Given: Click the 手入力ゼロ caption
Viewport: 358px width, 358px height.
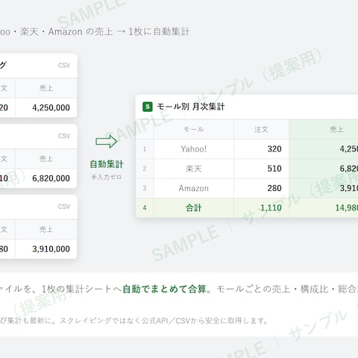Looking at the screenshot, I should tap(107, 178).
